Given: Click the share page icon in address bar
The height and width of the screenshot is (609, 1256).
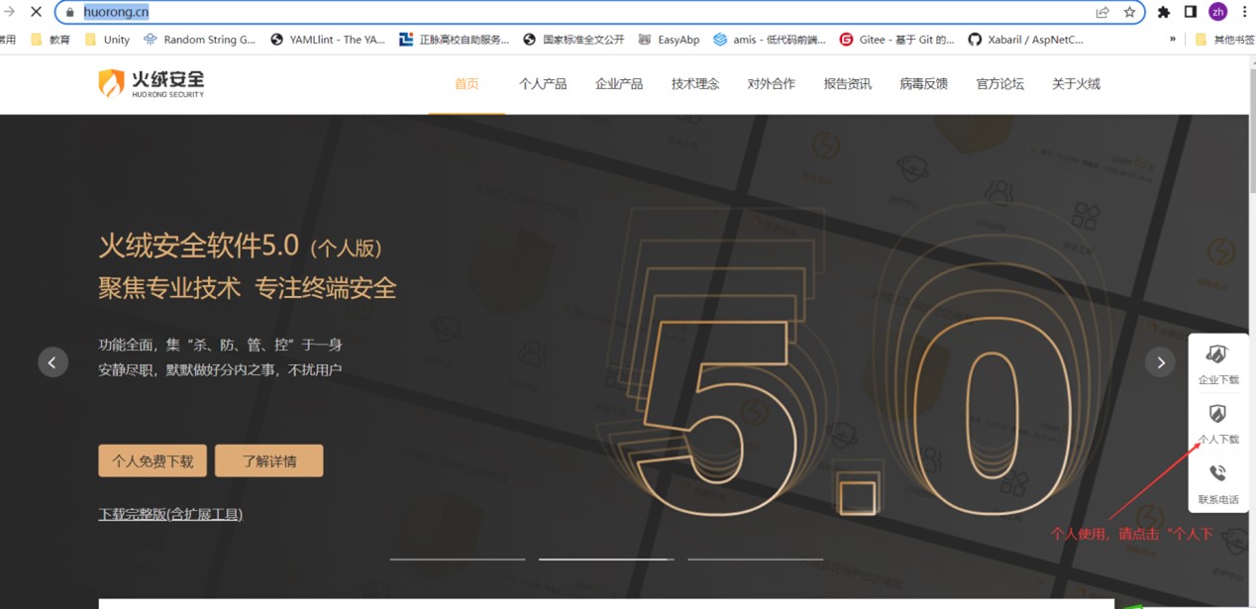Looking at the screenshot, I should (1102, 12).
